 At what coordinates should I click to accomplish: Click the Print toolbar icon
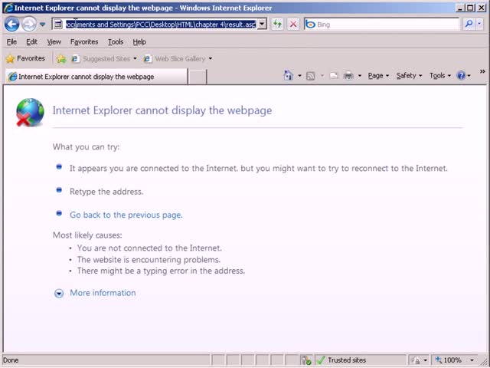pos(348,76)
